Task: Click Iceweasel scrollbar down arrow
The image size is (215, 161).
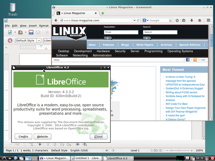Action: tap(211, 119)
